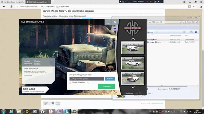Open the Windows Start button
204x114 pixels.
tap(4, 111)
